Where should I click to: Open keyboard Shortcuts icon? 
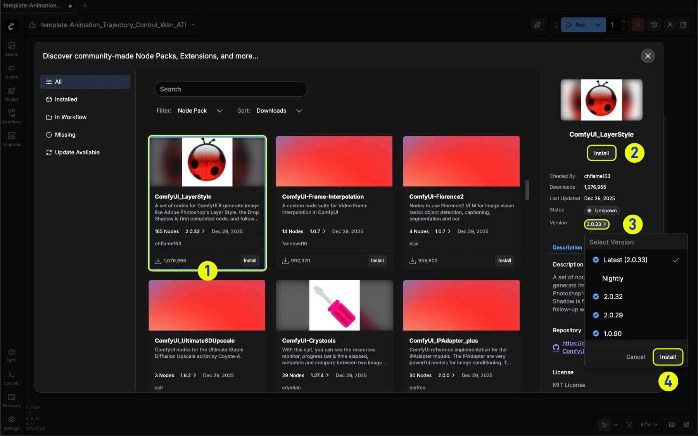(11, 401)
